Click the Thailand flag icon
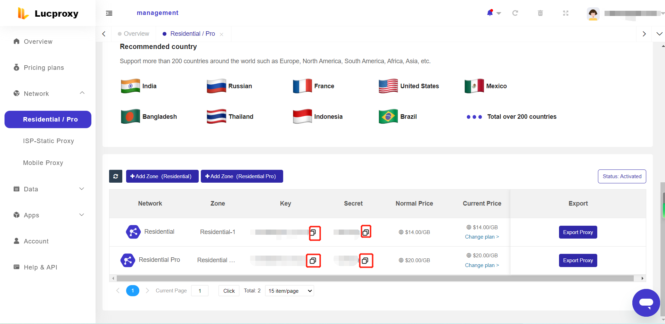Image resolution: width=665 pixels, height=324 pixels. point(216,116)
